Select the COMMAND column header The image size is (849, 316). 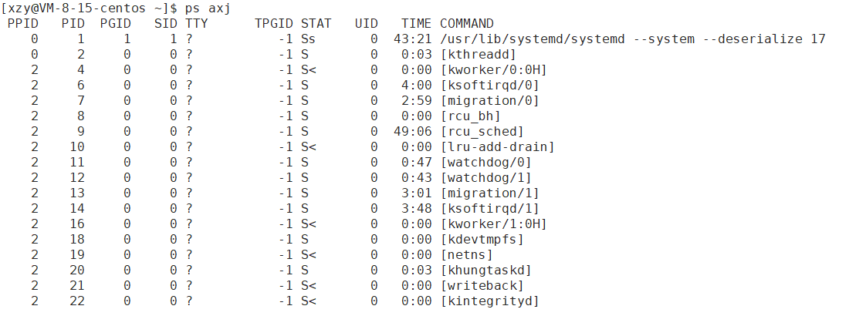[467, 23]
